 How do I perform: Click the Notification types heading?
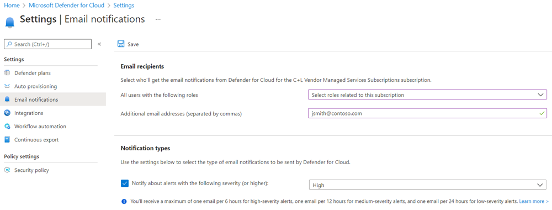pyautogui.click(x=145, y=148)
